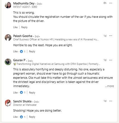Click the like reaction icon on Sanchi Shukla's comment
The width and height of the screenshot is (119, 123).
tap(21, 117)
